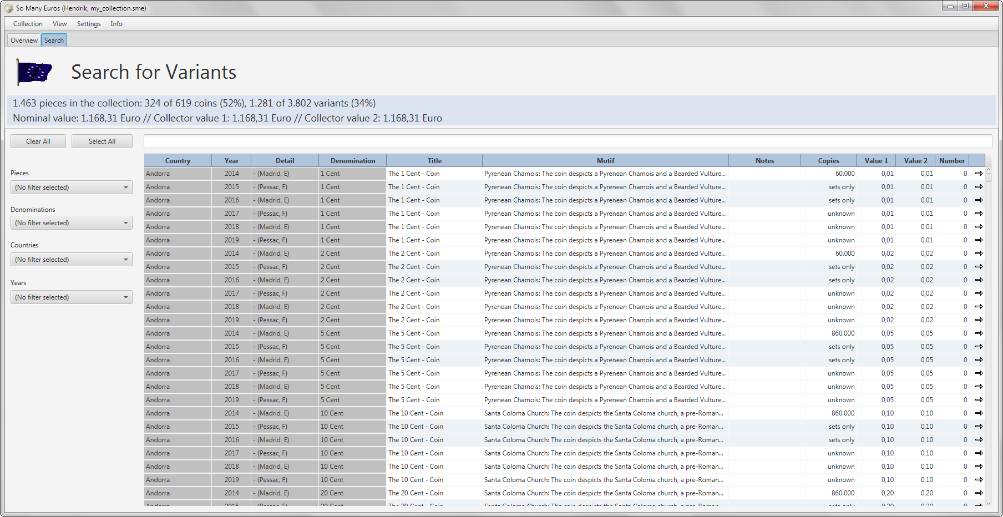
Task: Expand the Countries filter dropdown
Action: (71, 260)
